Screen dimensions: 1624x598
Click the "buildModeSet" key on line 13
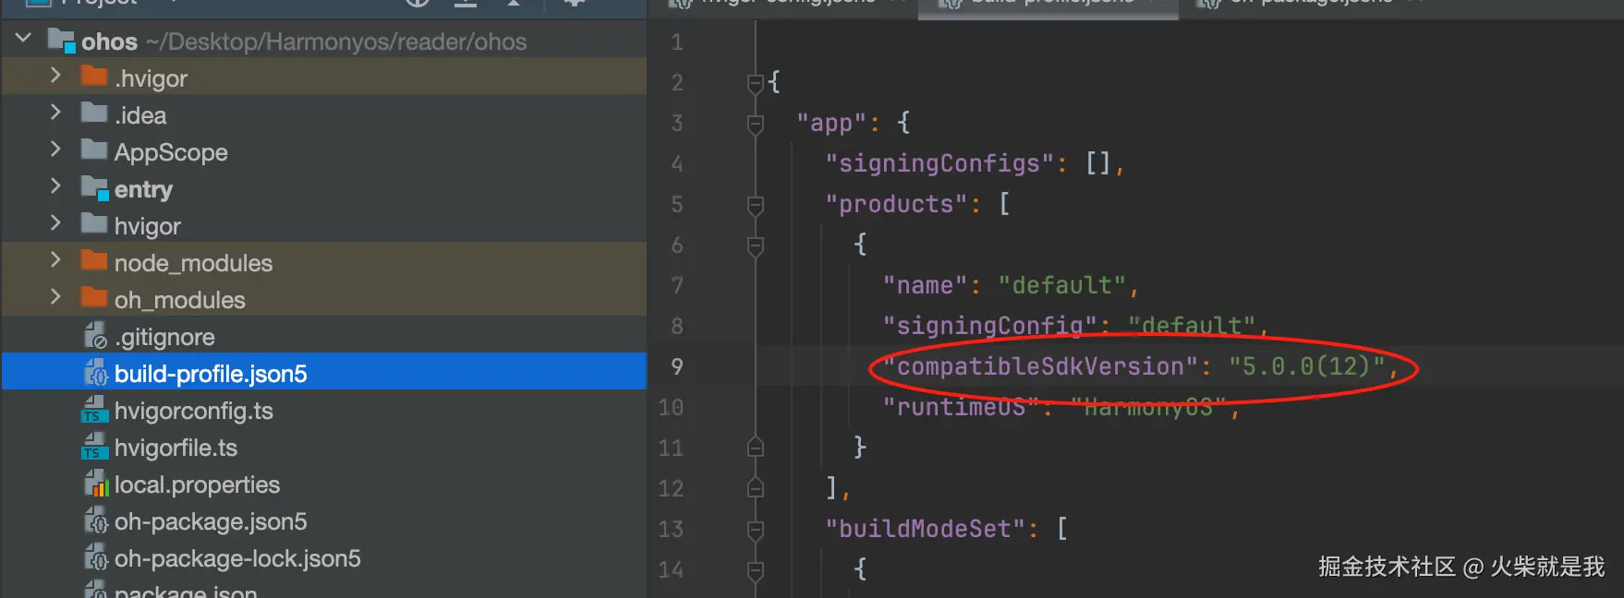pos(925,529)
